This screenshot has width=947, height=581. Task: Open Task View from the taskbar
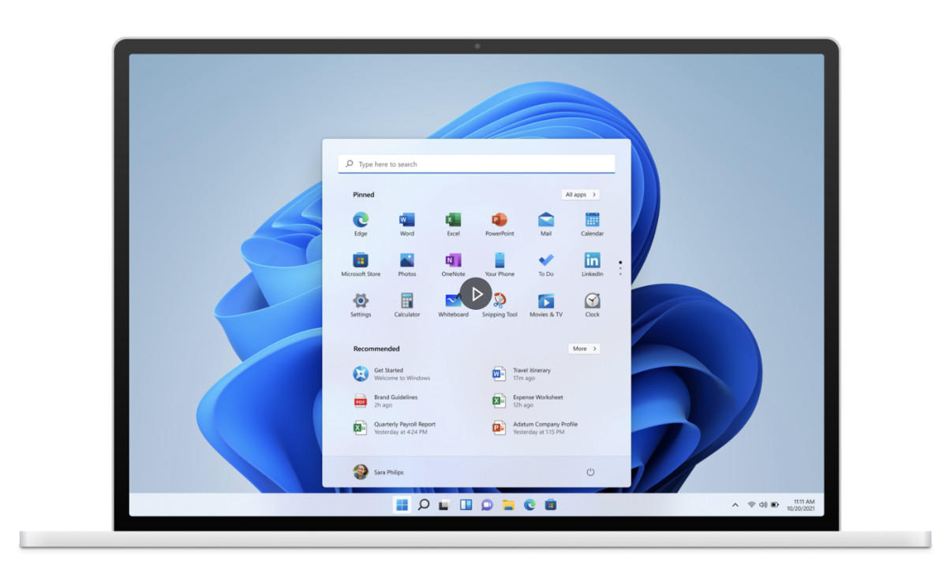tap(444, 505)
